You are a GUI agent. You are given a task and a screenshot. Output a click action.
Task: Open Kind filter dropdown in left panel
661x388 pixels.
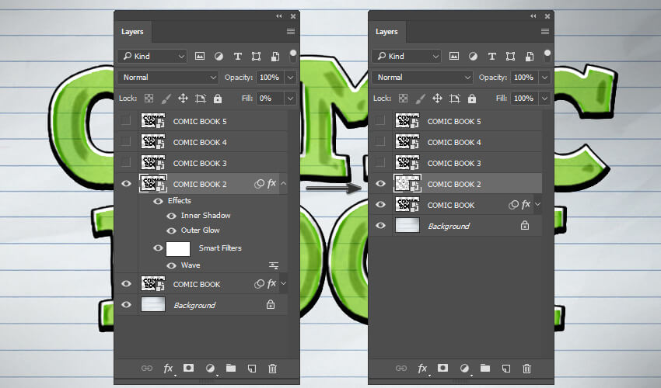(x=152, y=56)
